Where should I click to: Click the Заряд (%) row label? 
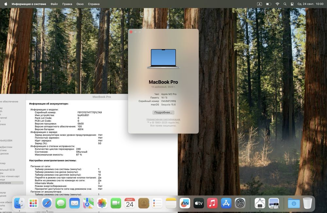point(41,144)
